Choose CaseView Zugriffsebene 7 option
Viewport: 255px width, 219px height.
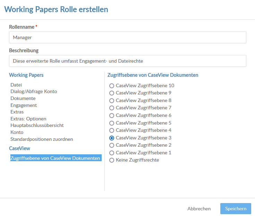(x=112, y=108)
